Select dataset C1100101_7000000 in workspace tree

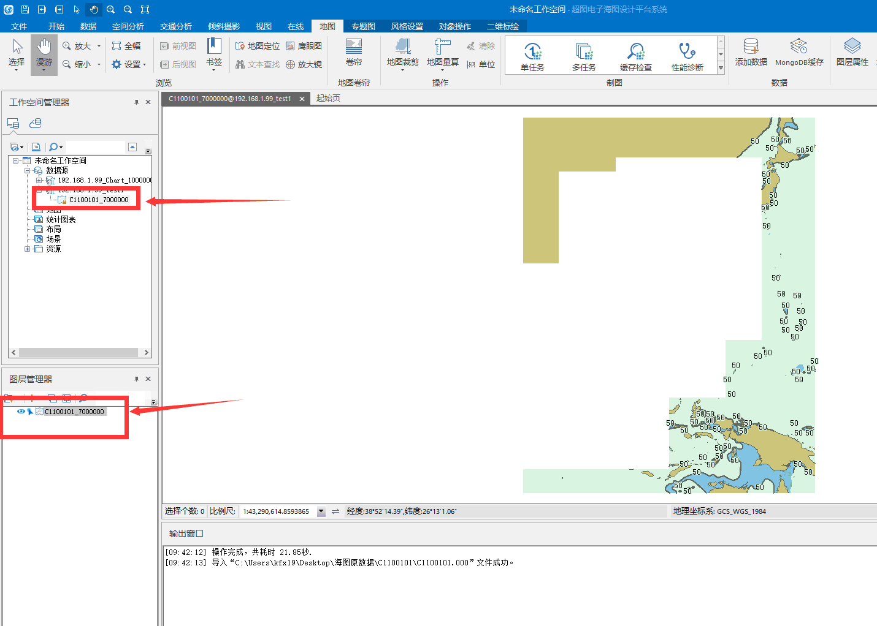pos(99,200)
